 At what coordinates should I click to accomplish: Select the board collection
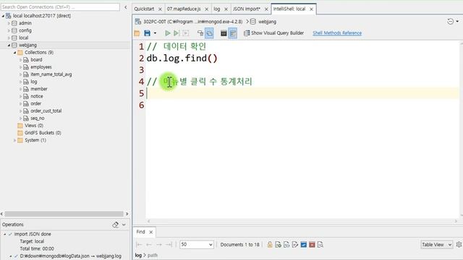[36, 59]
